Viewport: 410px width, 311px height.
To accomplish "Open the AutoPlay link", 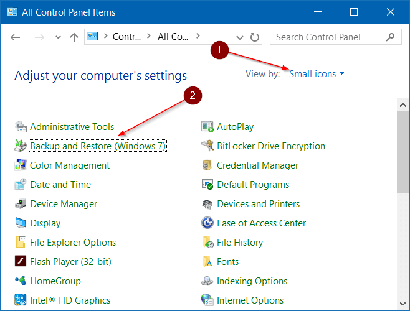I will pos(236,127).
